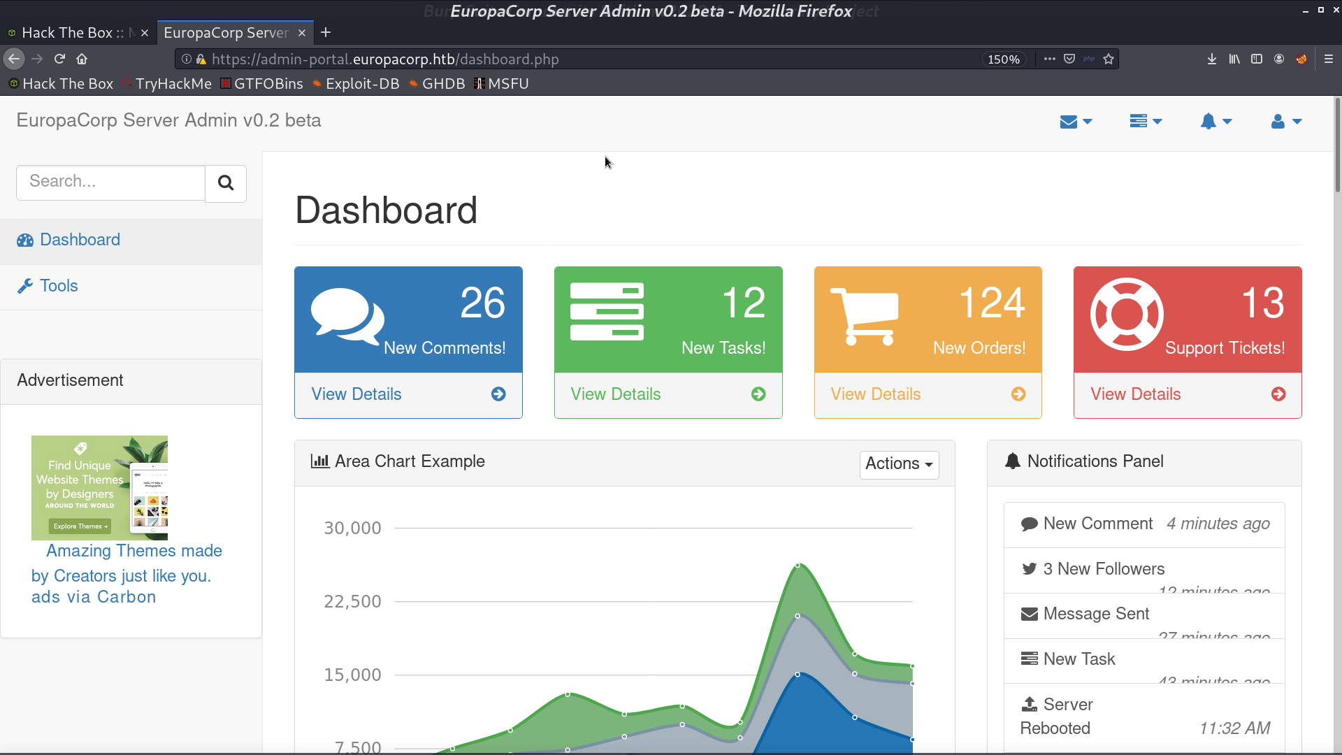This screenshot has height=755, width=1342.
Task: Open Dashboard in the sidebar
Action: [x=131, y=240]
